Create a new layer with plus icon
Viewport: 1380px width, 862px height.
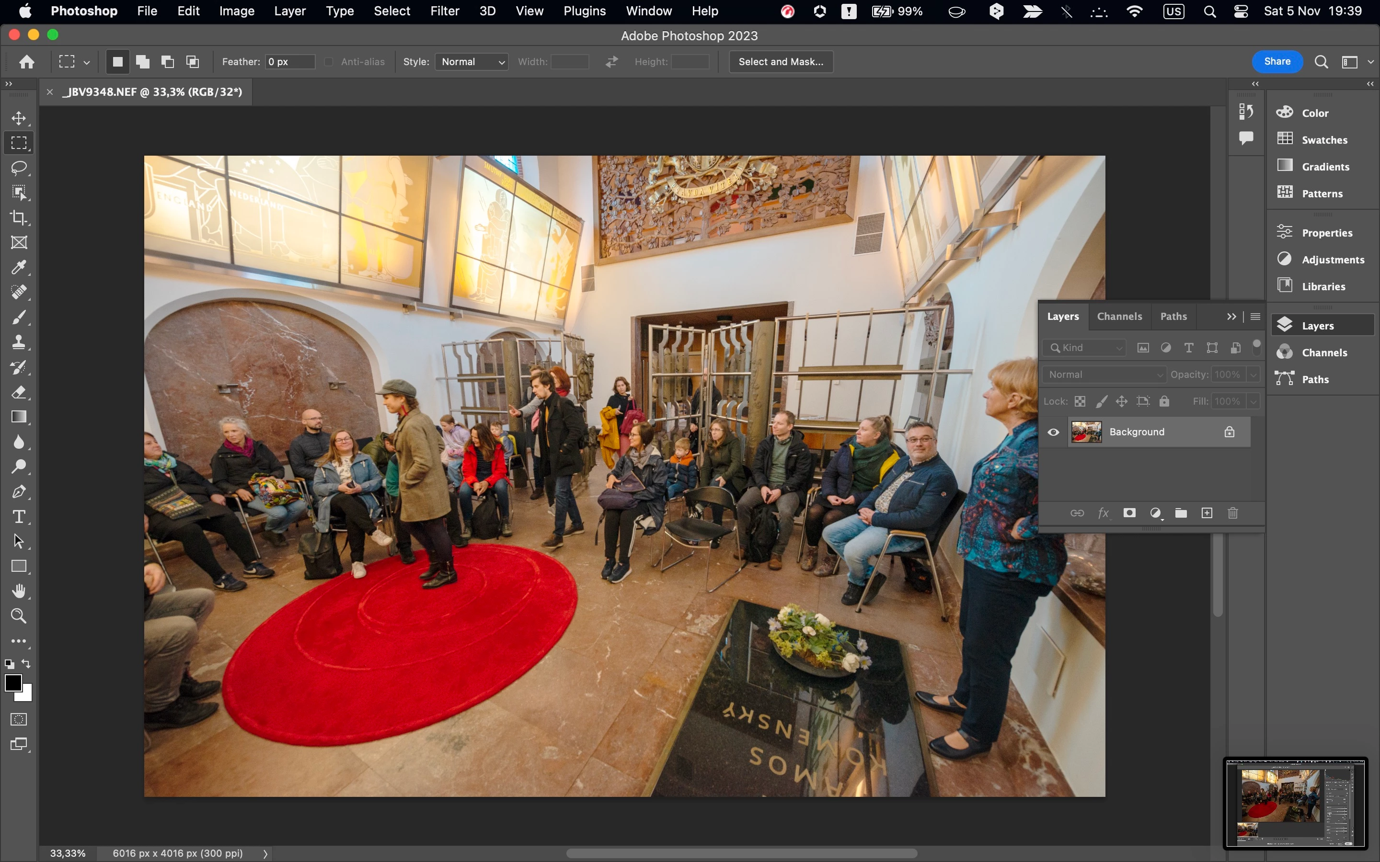pos(1207,513)
